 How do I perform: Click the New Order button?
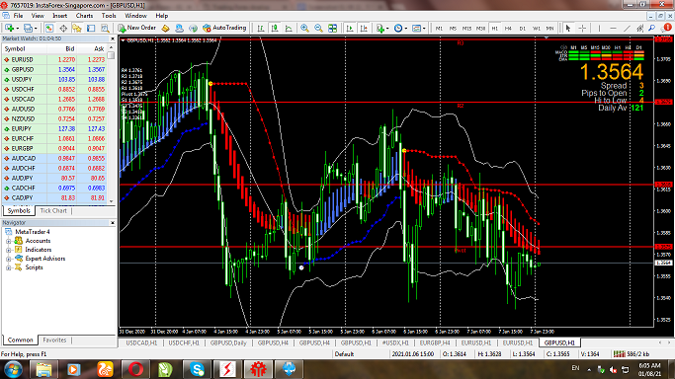pyautogui.click(x=137, y=28)
